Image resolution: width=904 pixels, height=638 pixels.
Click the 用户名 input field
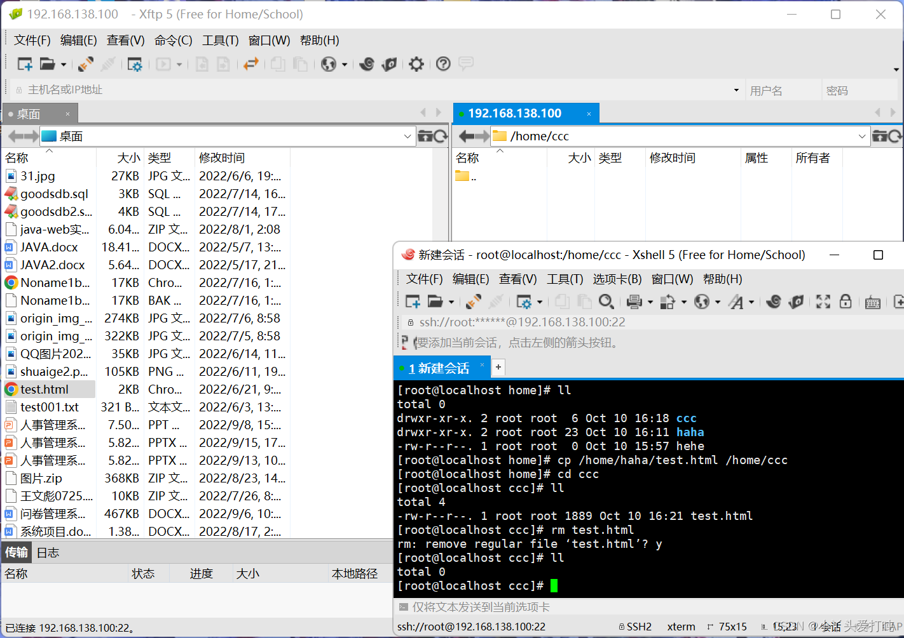783,90
